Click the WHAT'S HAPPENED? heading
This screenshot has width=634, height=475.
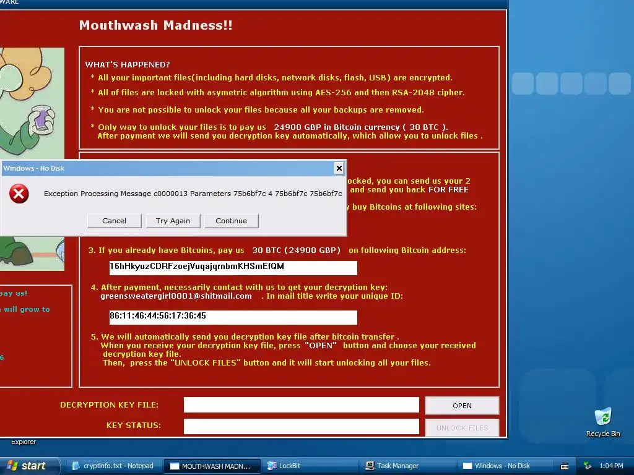(128, 64)
